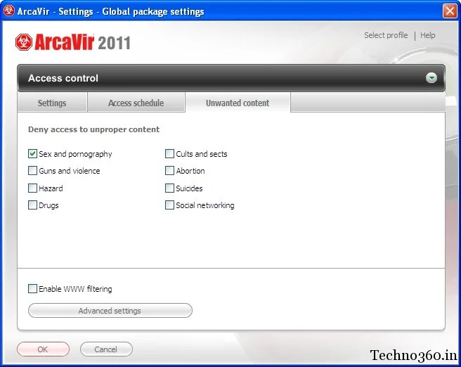Click the title bar ArcaVir icon

[x=8, y=11]
